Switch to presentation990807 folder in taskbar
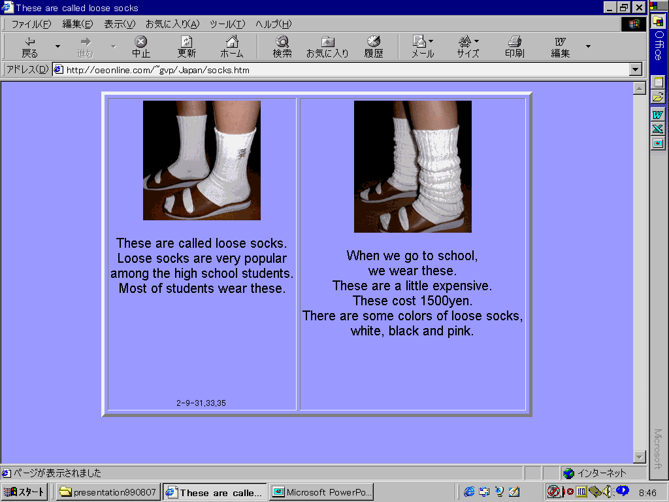The width and height of the screenshot is (669, 502). pyautogui.click(x=108, y=492)
